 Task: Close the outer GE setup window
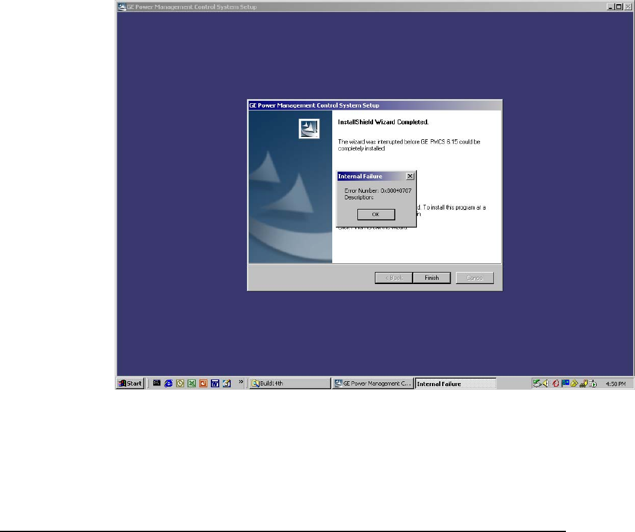[x=628, y=7]
